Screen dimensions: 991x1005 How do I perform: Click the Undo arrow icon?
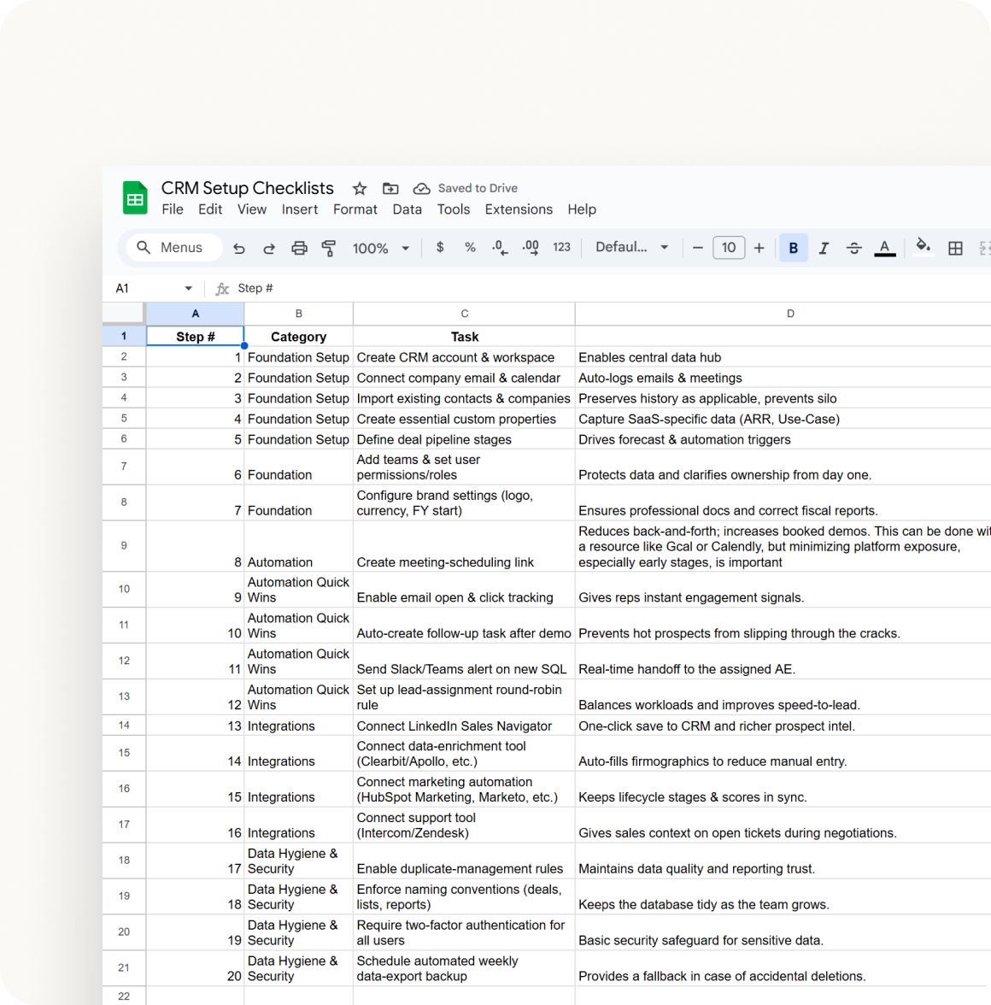(x=239, y=248)
